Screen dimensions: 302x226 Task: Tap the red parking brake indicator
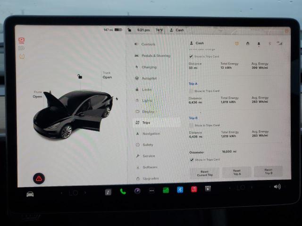tap(21, 40)
